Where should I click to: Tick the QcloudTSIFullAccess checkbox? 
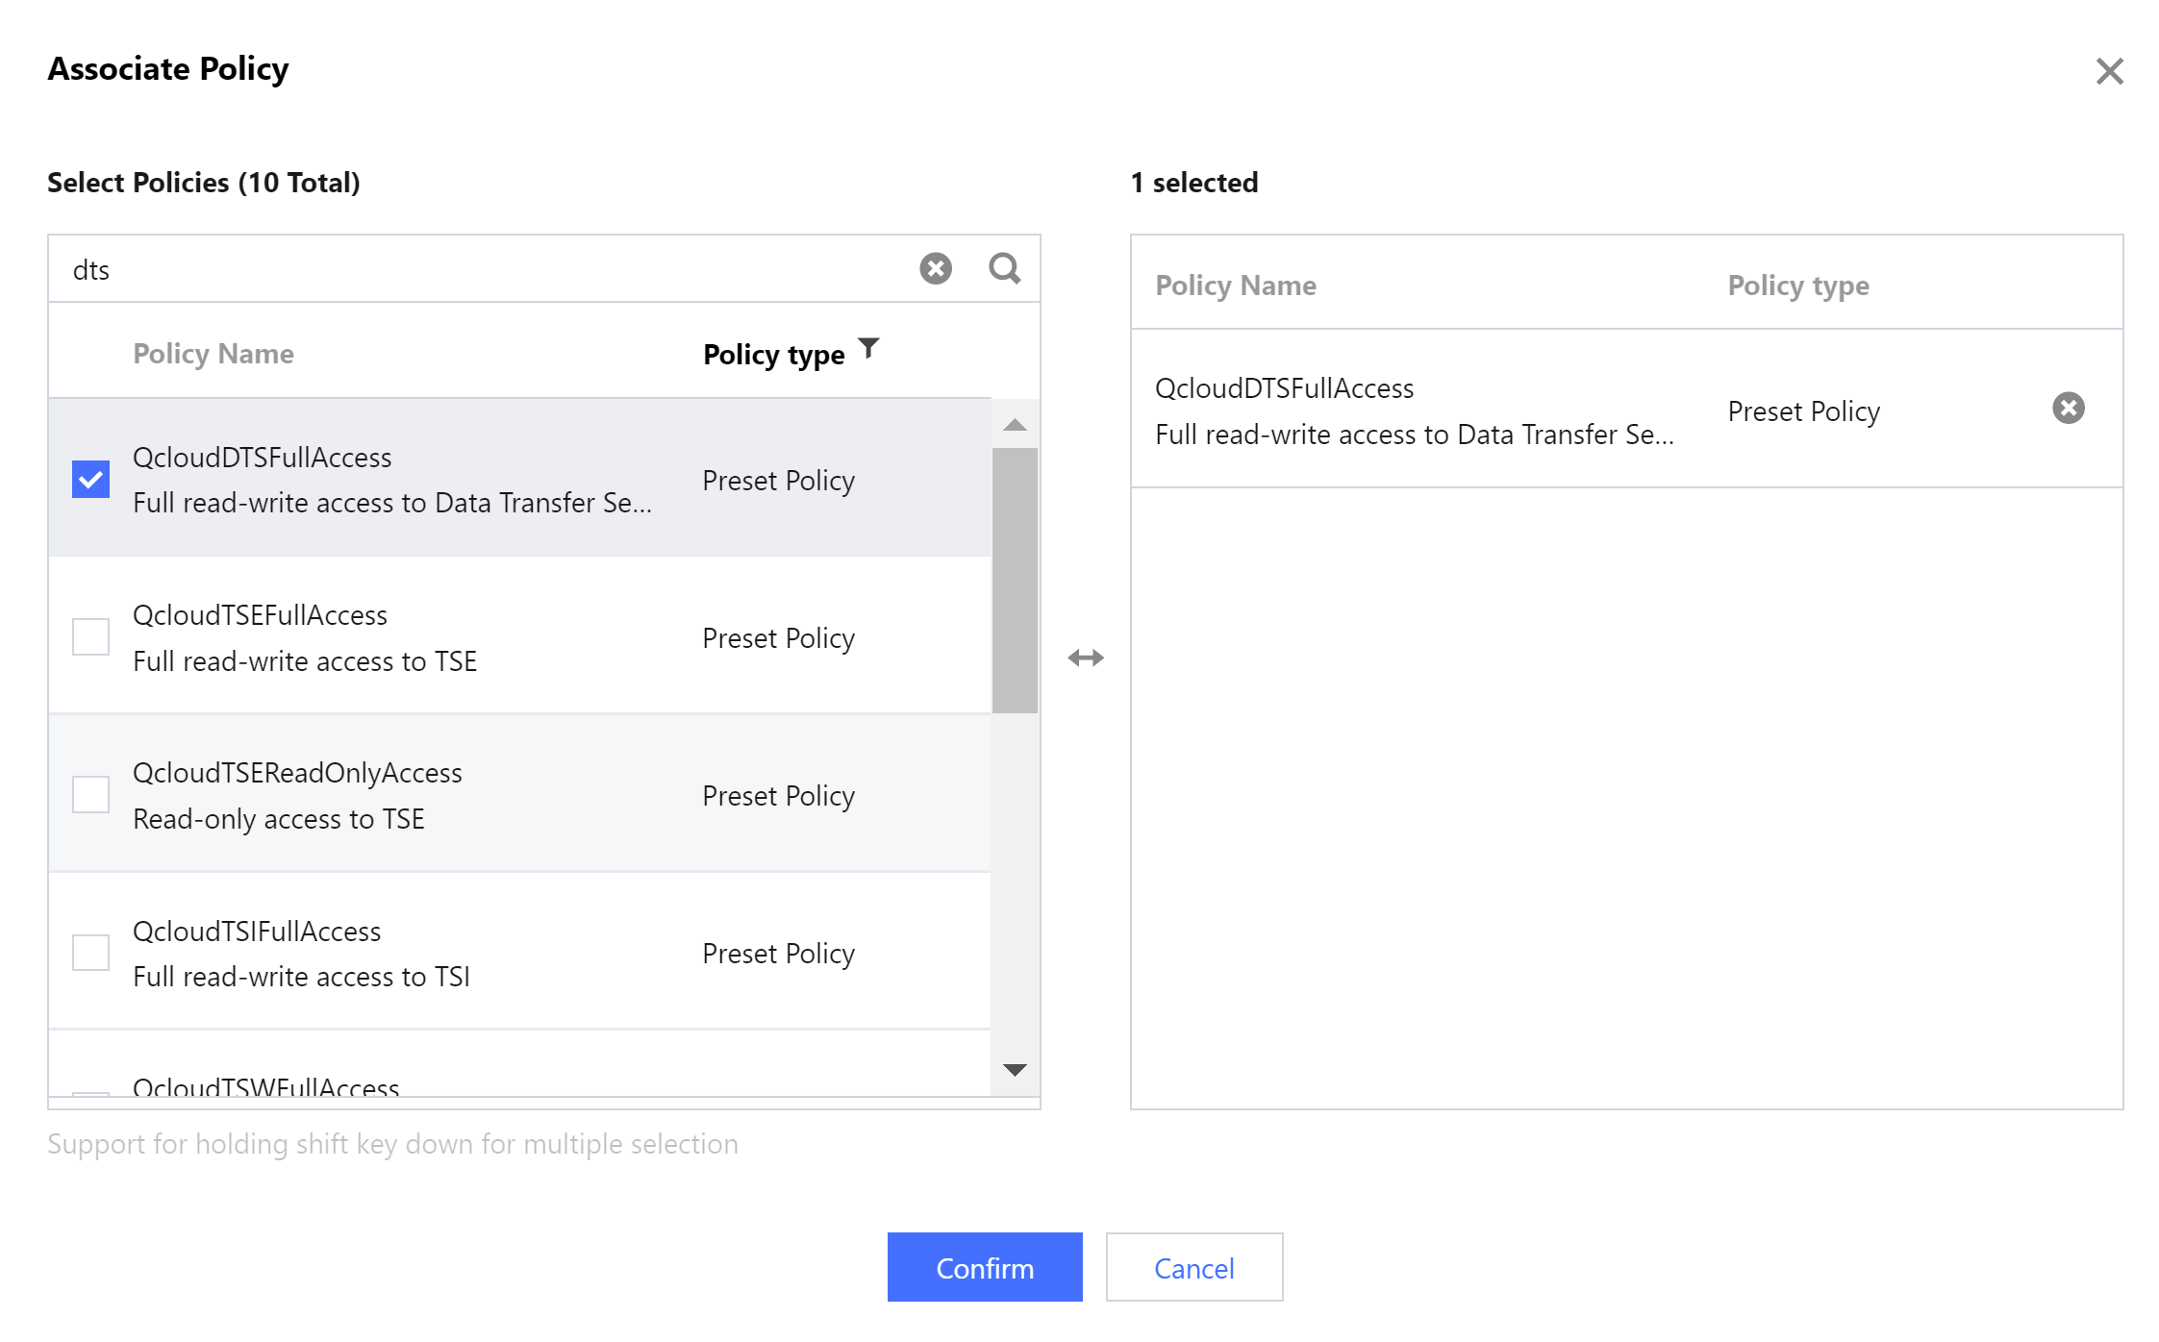coord(91,953)
